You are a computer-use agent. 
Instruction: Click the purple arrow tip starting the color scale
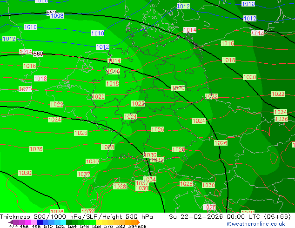(x=11, y=222)
